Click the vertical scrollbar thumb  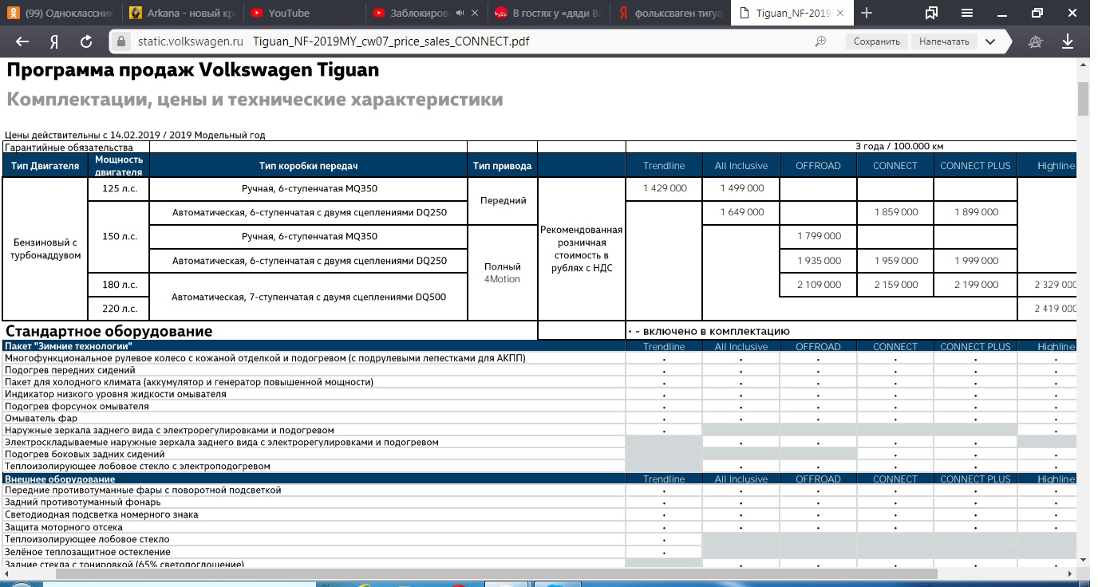[x=1084, y=99]
